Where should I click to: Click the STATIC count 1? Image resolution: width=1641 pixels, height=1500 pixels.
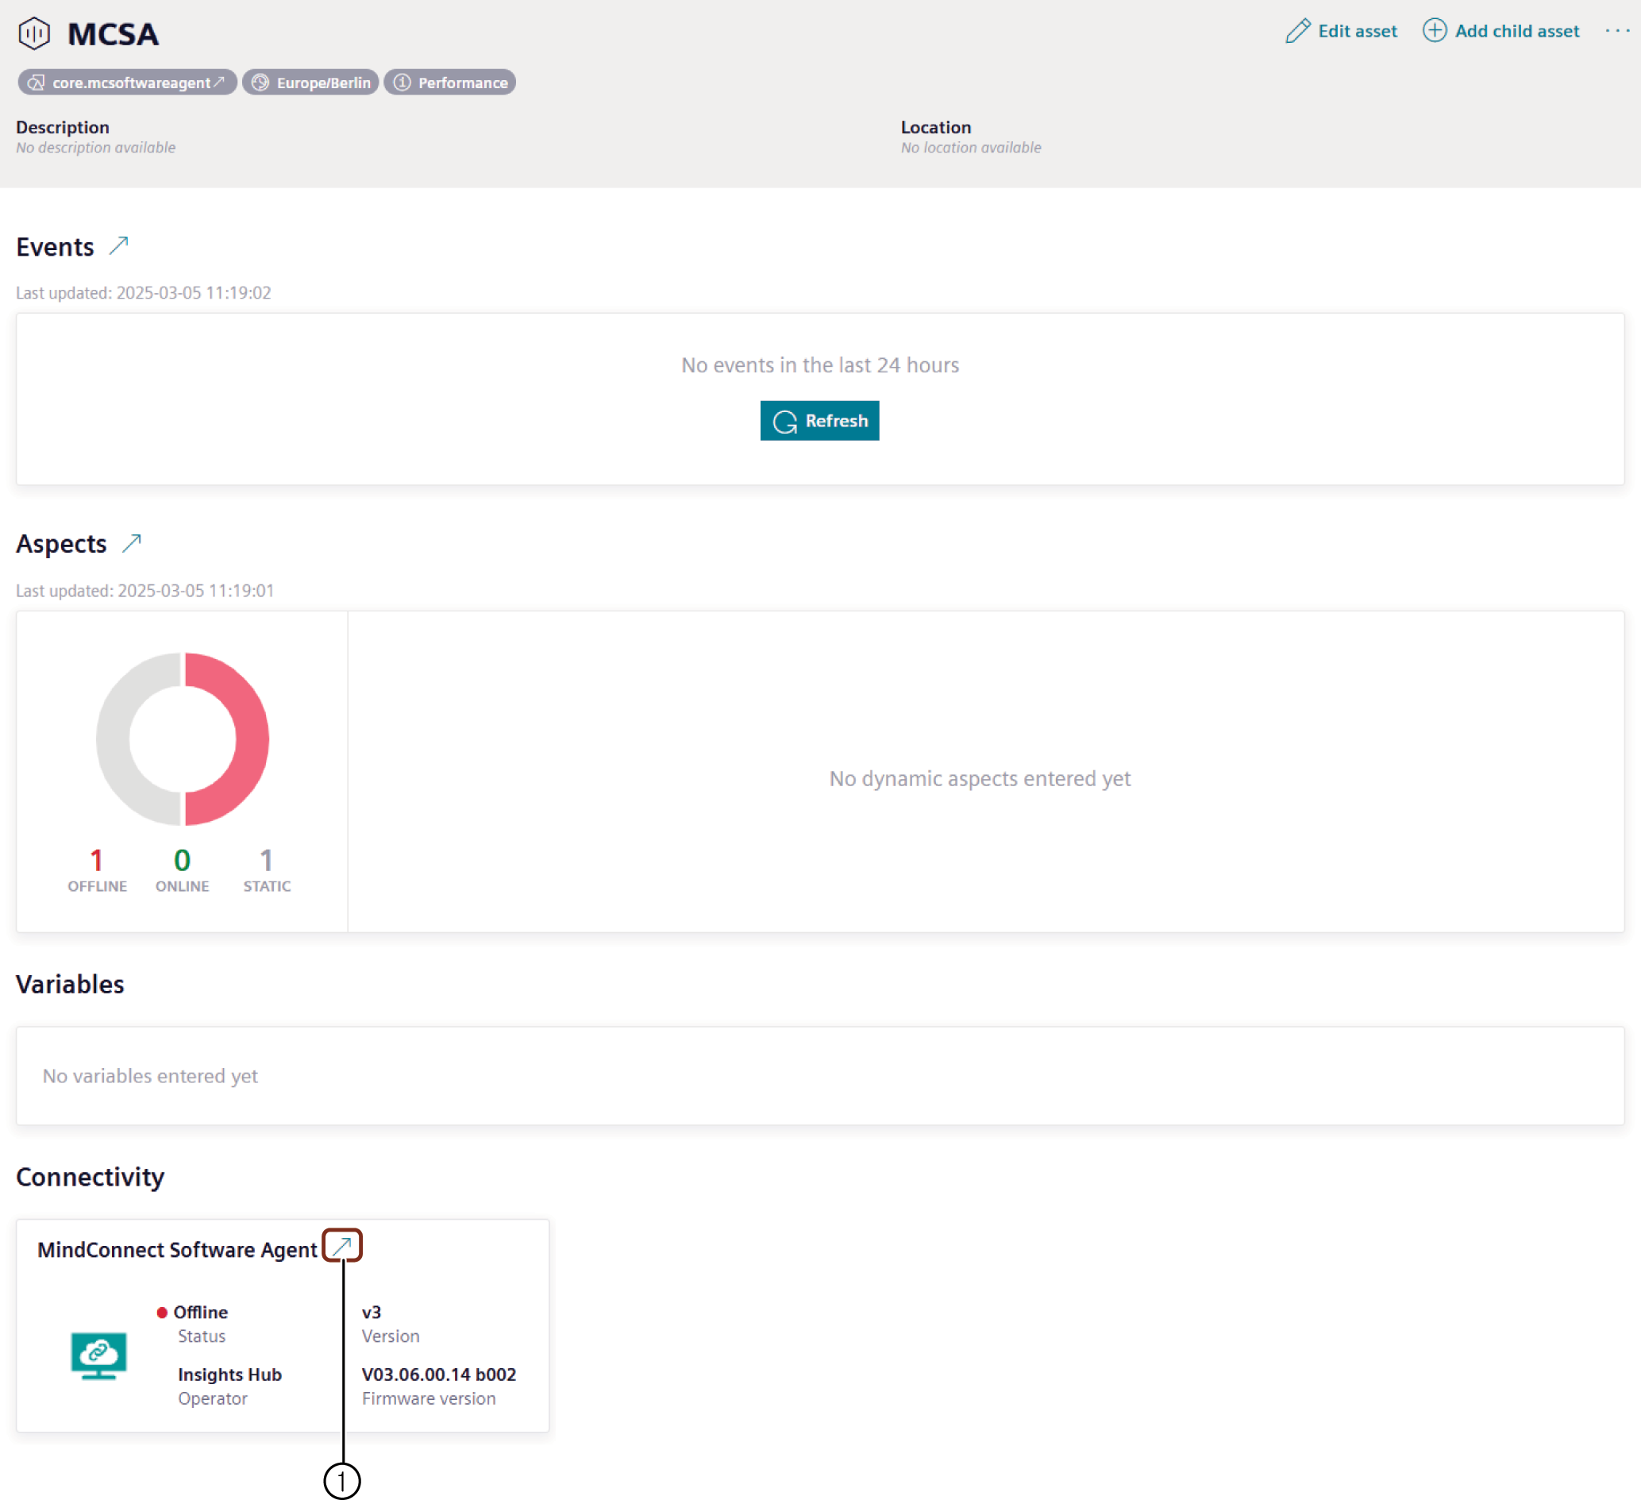266,860
